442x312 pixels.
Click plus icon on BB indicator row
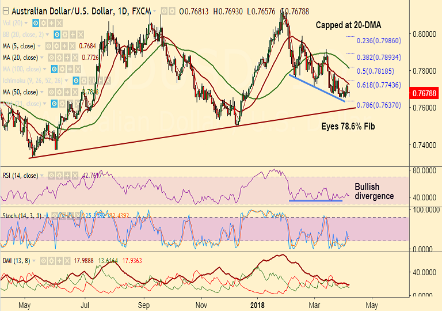(73, 35)
